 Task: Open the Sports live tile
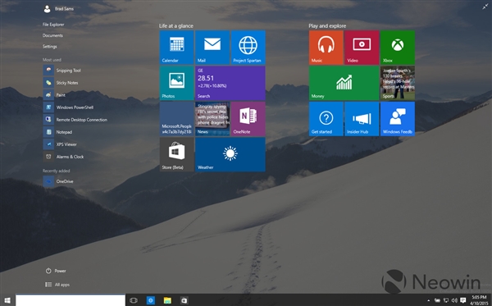(x=398, y=83)
